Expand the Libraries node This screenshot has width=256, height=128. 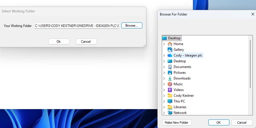164,107
